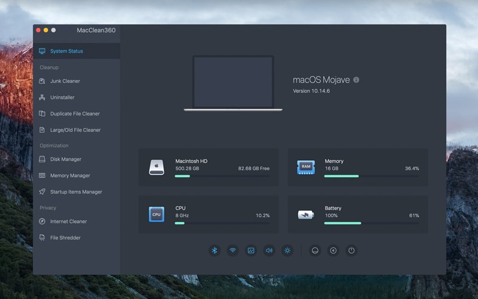
Task: Click the "Version 10.14.6" text
Action: coord(311,91)
